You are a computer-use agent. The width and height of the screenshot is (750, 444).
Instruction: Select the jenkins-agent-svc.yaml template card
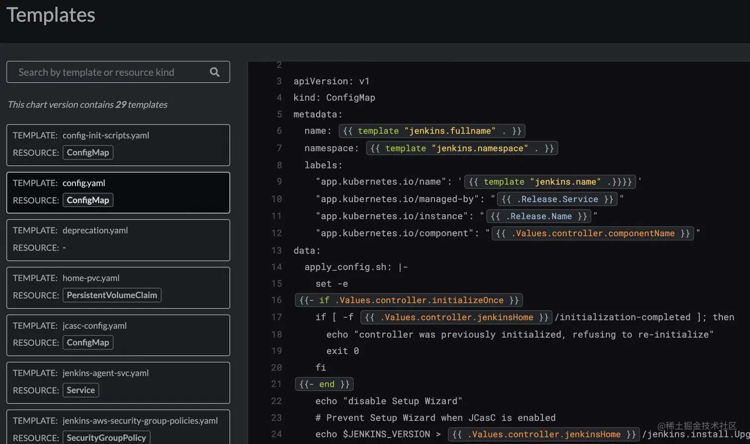tap(118, 382)
